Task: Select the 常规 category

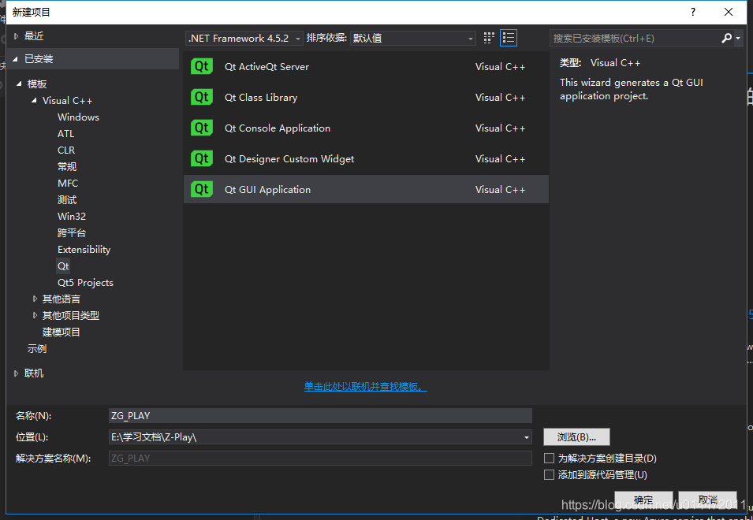Action: (67, 167)
